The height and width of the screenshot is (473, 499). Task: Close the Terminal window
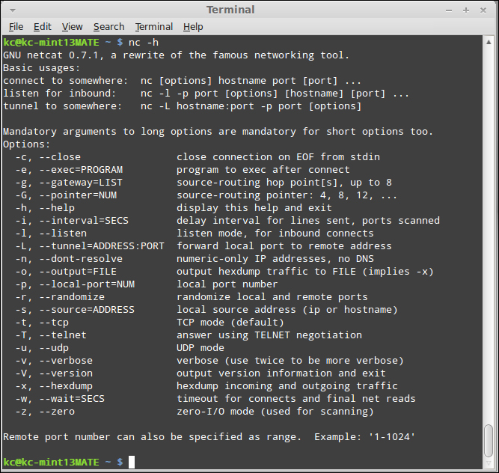483,10
